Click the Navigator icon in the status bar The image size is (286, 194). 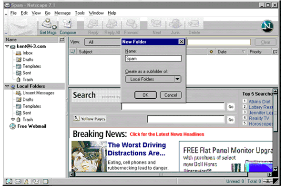[x=9, y=182]
